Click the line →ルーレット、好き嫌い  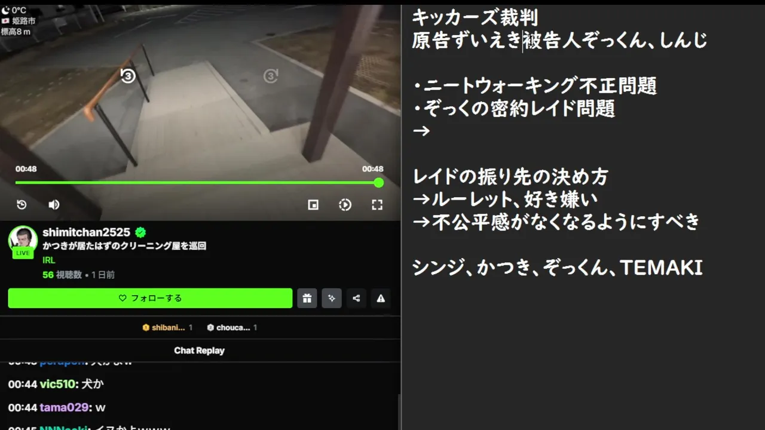click(505, 199)
